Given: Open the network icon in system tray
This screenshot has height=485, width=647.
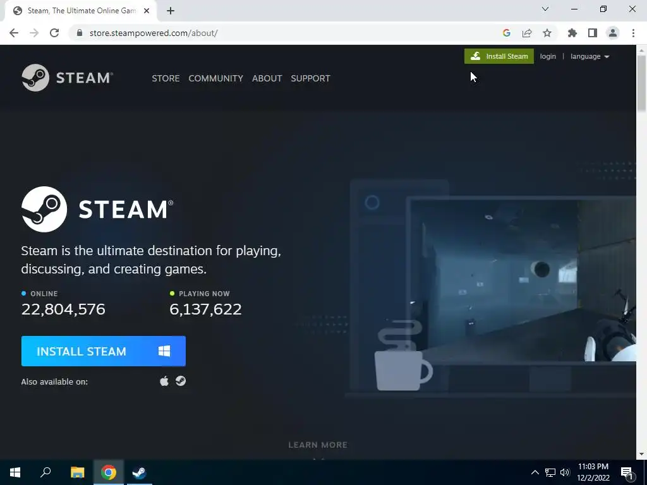Looking at the screenshot, I should coord(550,472).
